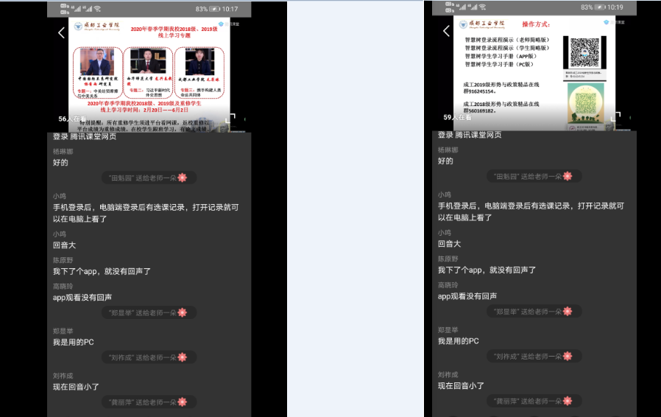The height and width of the screenshot is (417, 661).
Task: Enter fullscreen on the left video
Action: coord(230,118)
